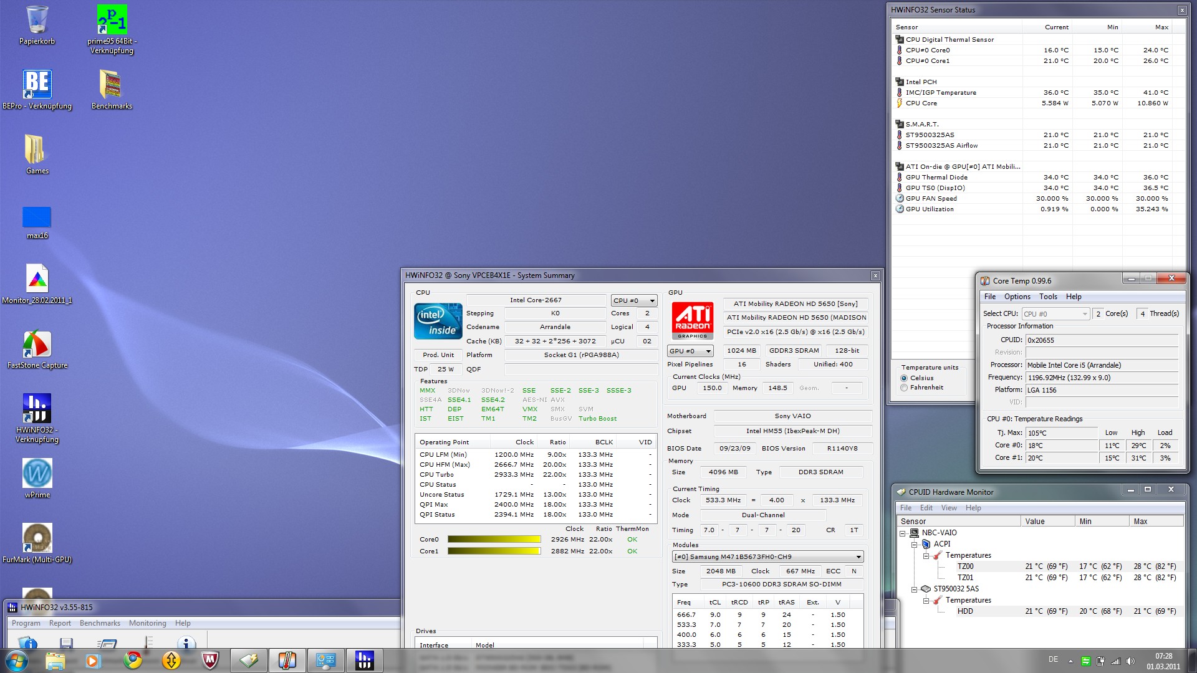Click the green arrows tray icon
Image resolution: width=1197 pixels, height=673 pixels.
click(x=1085, y=661)
